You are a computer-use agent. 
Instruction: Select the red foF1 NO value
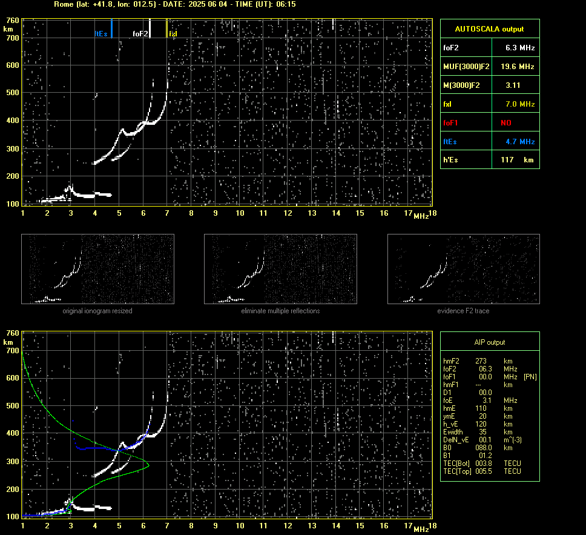click(506, 123)
